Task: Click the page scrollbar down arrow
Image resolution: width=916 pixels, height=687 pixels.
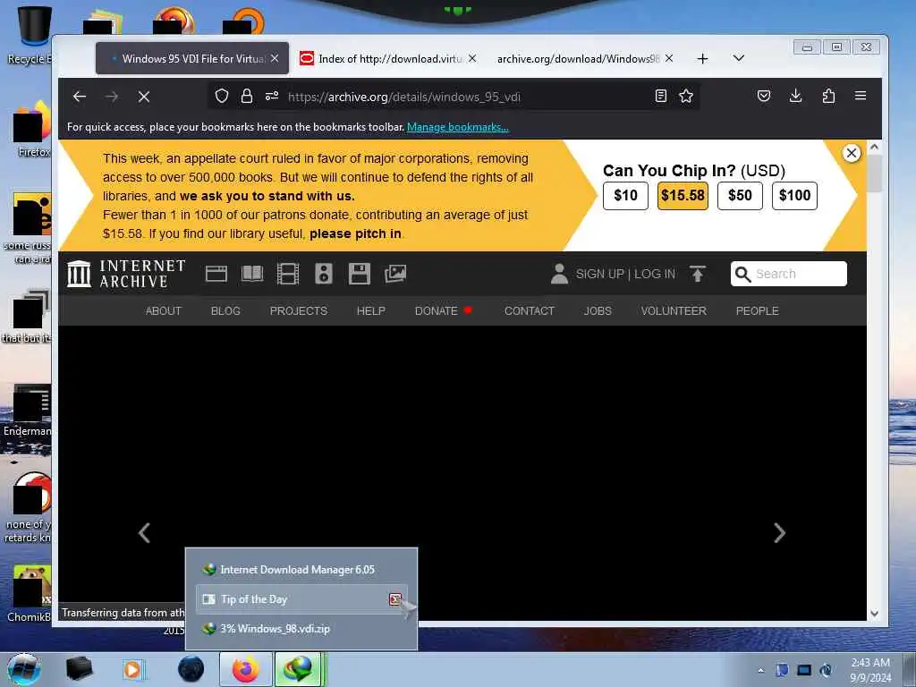Action: [x=874, y=614]
